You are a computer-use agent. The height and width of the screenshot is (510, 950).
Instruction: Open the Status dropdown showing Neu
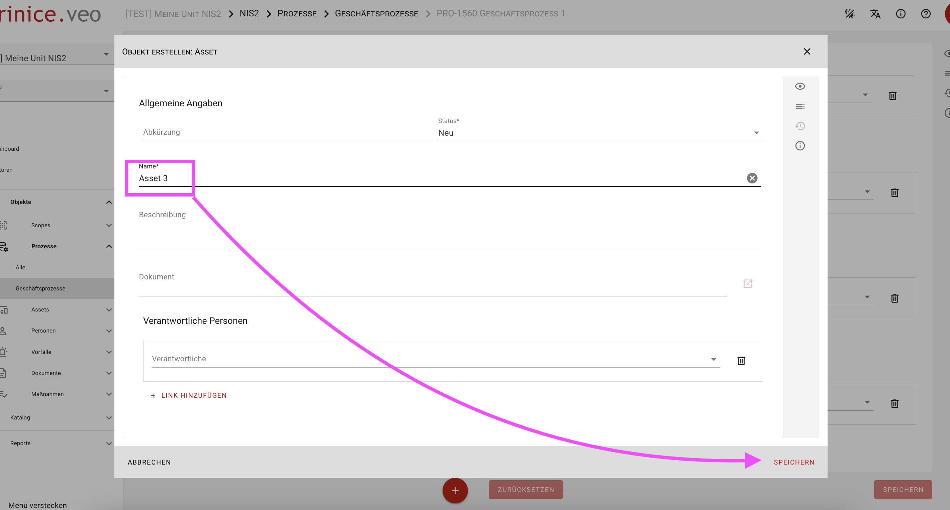click(x=600, y=133)
